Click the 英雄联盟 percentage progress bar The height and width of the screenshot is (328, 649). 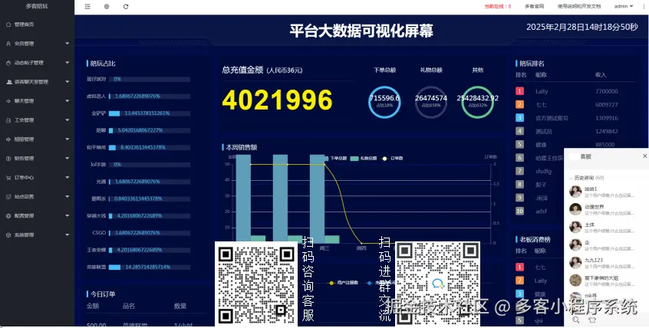150,267
